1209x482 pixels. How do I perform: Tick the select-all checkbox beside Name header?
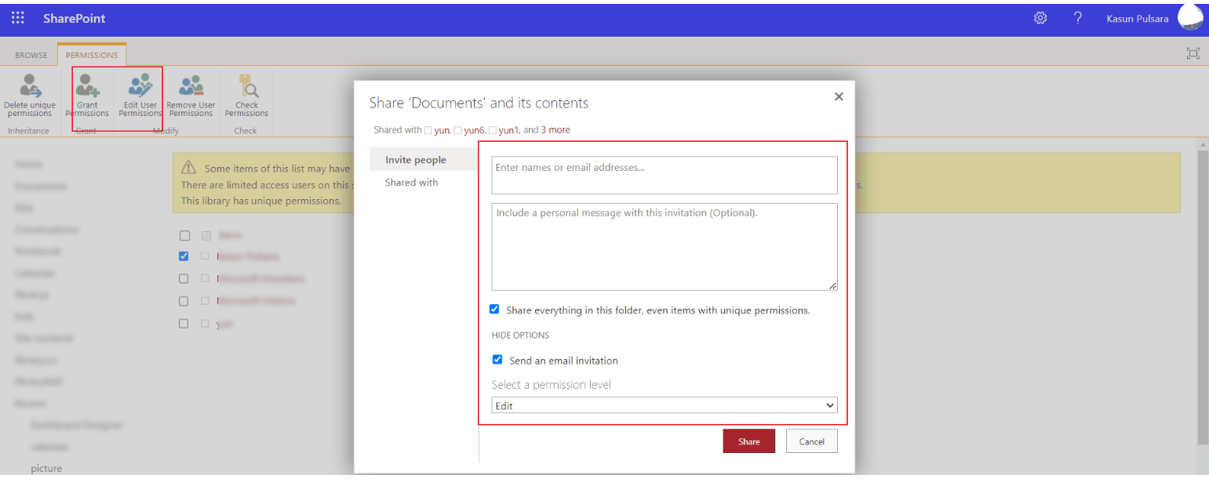184,235
